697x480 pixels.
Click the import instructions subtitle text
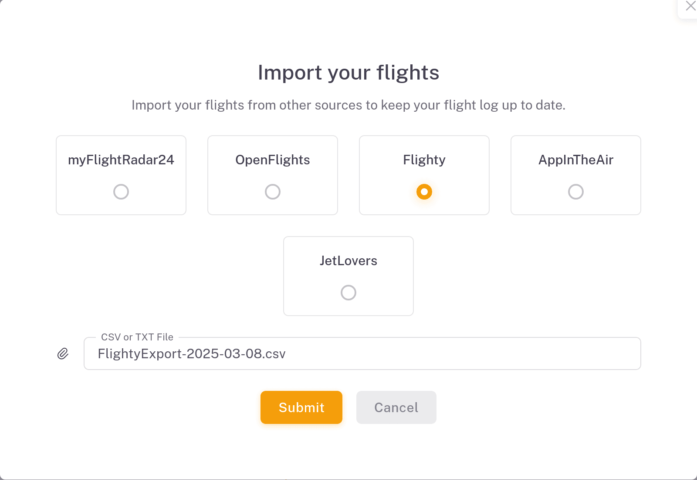click(x=348, y=105)
